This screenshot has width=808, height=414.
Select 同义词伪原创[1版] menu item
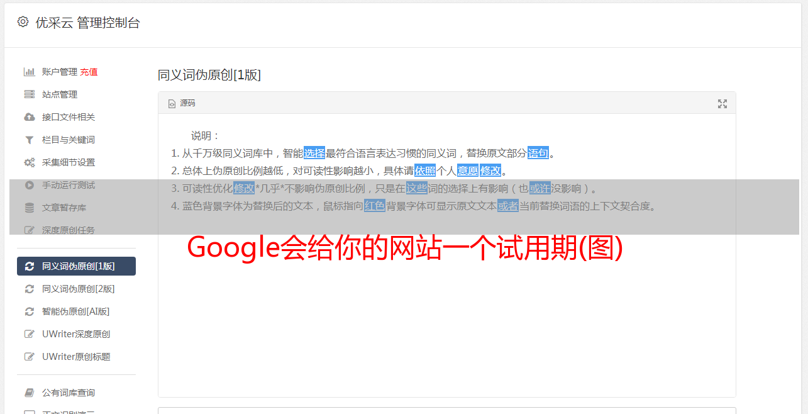coord(76,266)
